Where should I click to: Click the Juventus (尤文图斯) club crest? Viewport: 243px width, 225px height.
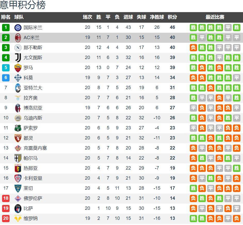(18, 58)
